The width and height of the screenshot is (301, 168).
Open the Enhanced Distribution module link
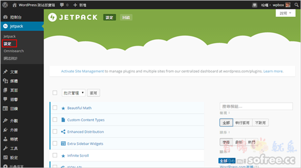[86, 132]
